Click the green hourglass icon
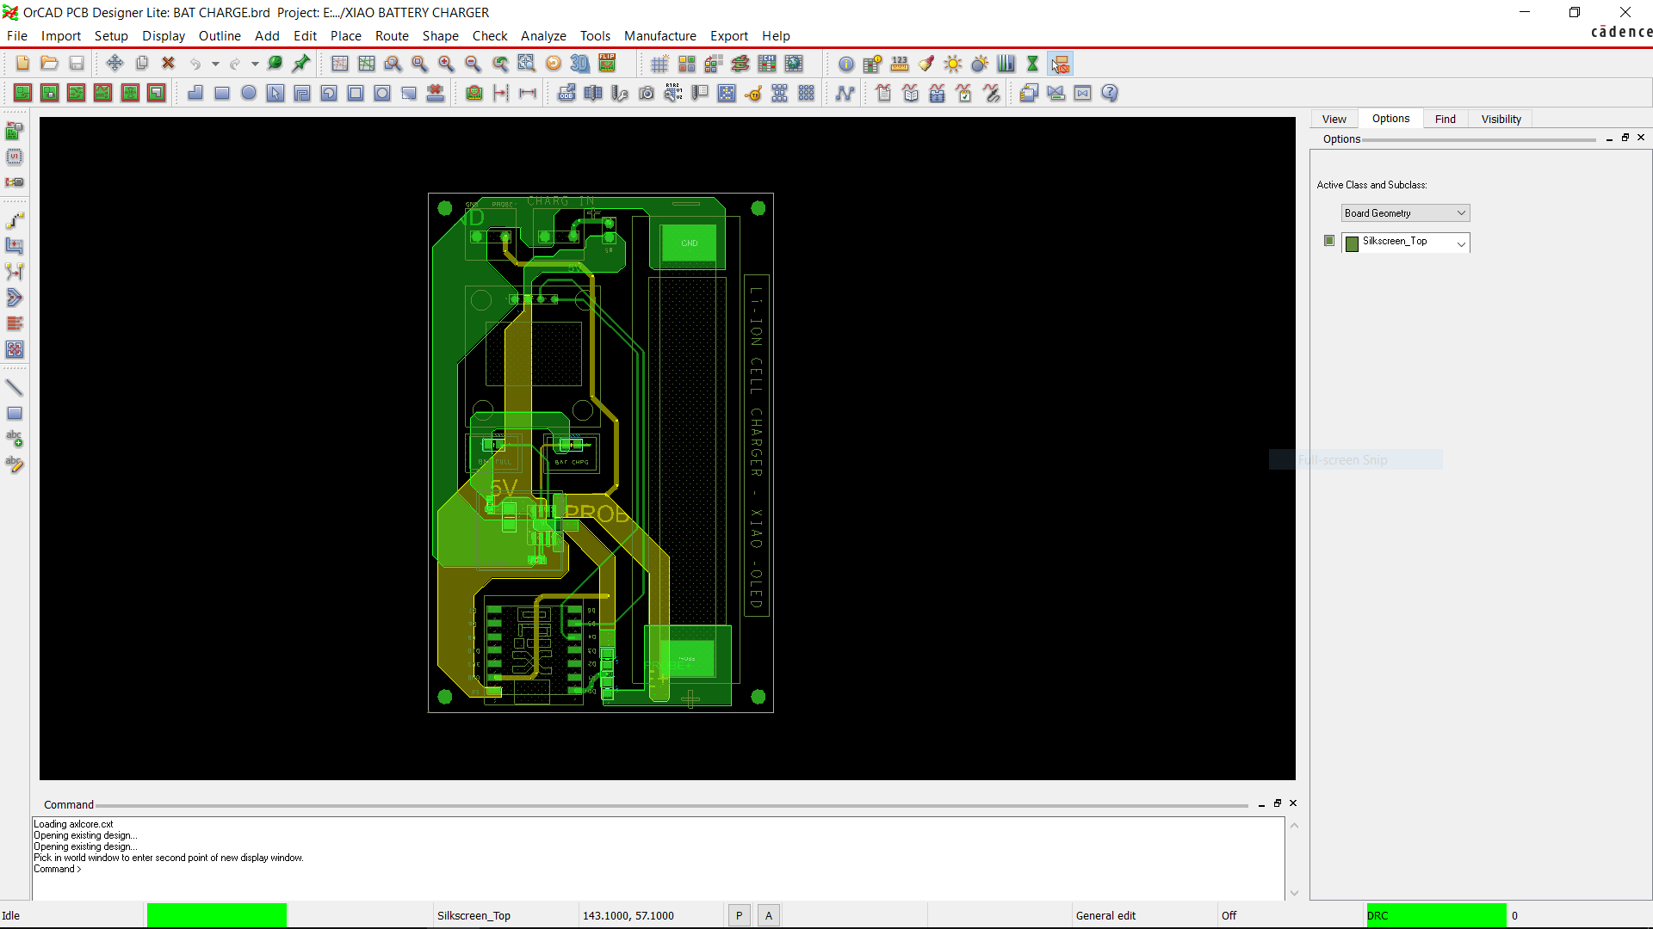The width and height of the screenshot is (1653, 929). coord(1032,64)
